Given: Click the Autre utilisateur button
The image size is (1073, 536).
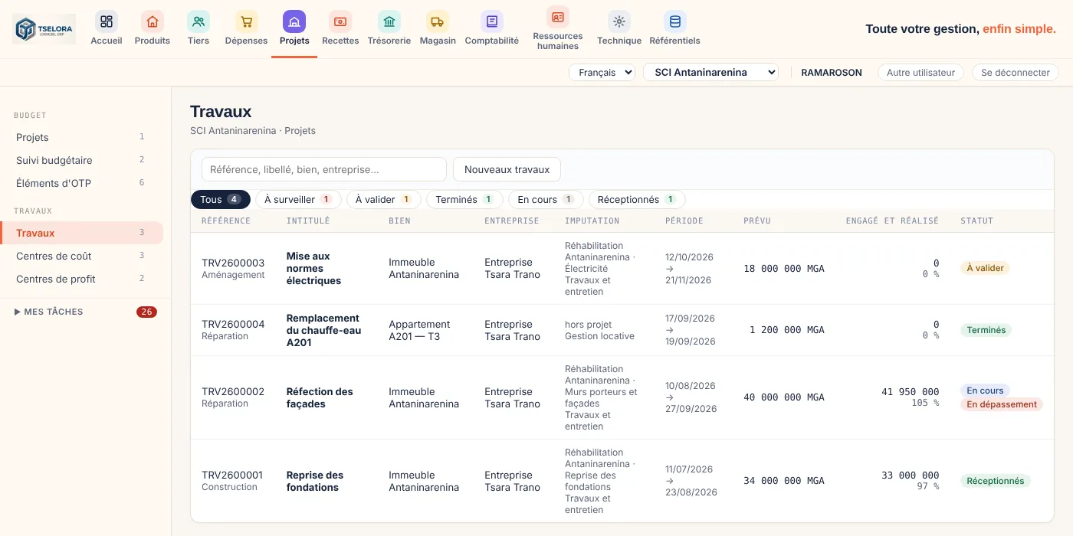Looking at the screenshot, I should point(920,72).
